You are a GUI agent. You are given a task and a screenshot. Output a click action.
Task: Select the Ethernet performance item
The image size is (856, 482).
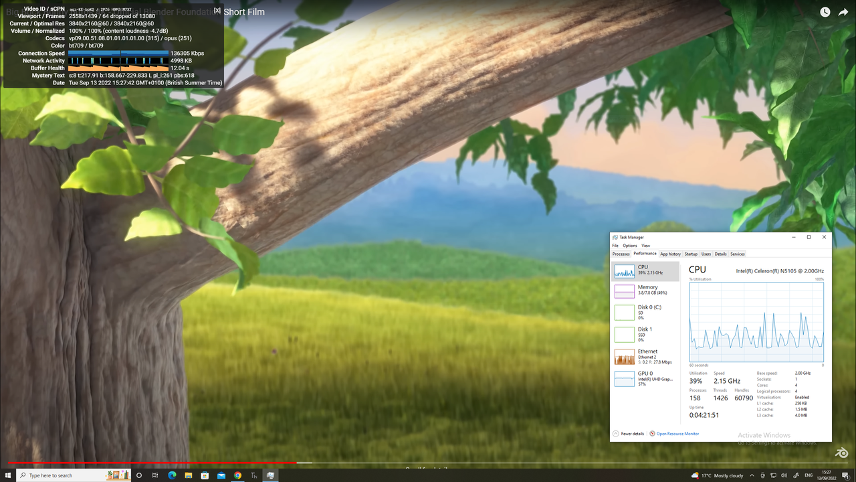(645, 356)
